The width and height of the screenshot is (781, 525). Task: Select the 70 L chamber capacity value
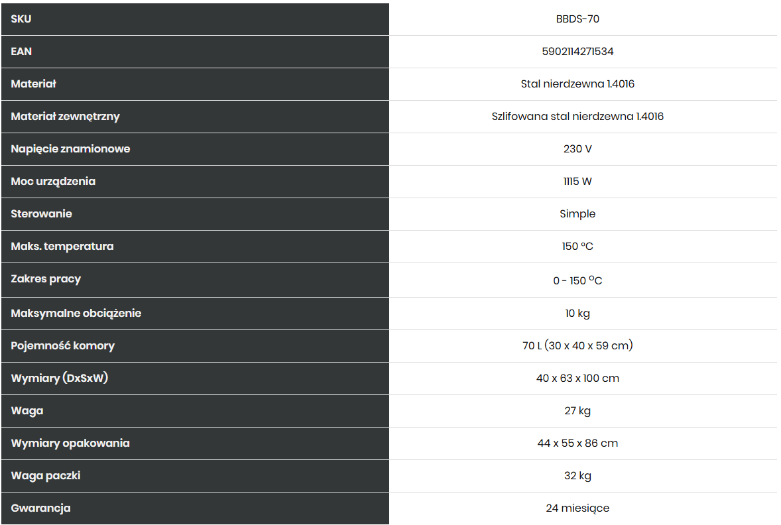[577, 345]
